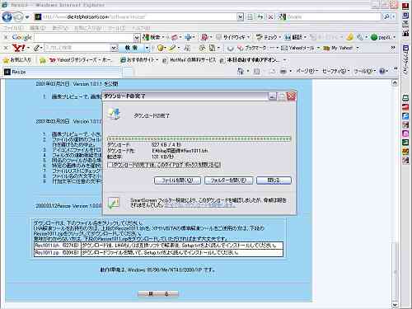Open Yahoo!メール from the Yahoo toolbar
This screenshot has height=309, width=412.
(x=297, y=48)
